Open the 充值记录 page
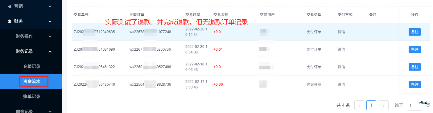The height and width of the screenshot is (113, 433). [x=32, y=66]
